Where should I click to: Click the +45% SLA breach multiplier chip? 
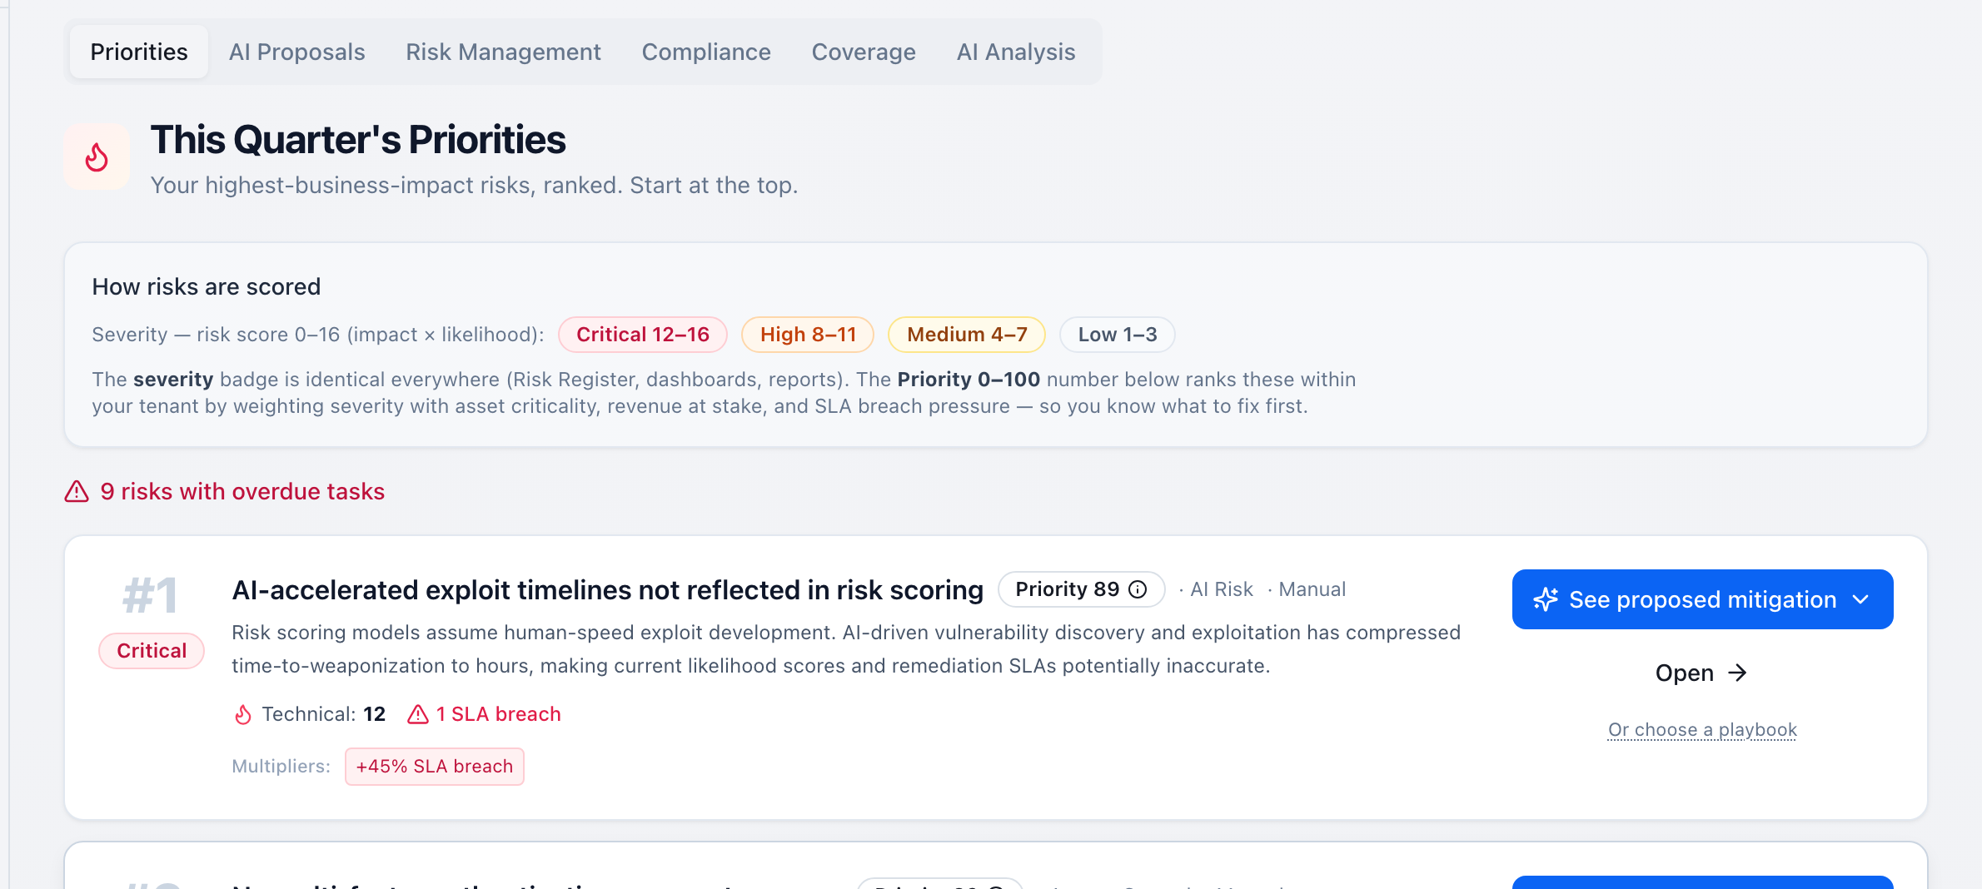(435, 767)
